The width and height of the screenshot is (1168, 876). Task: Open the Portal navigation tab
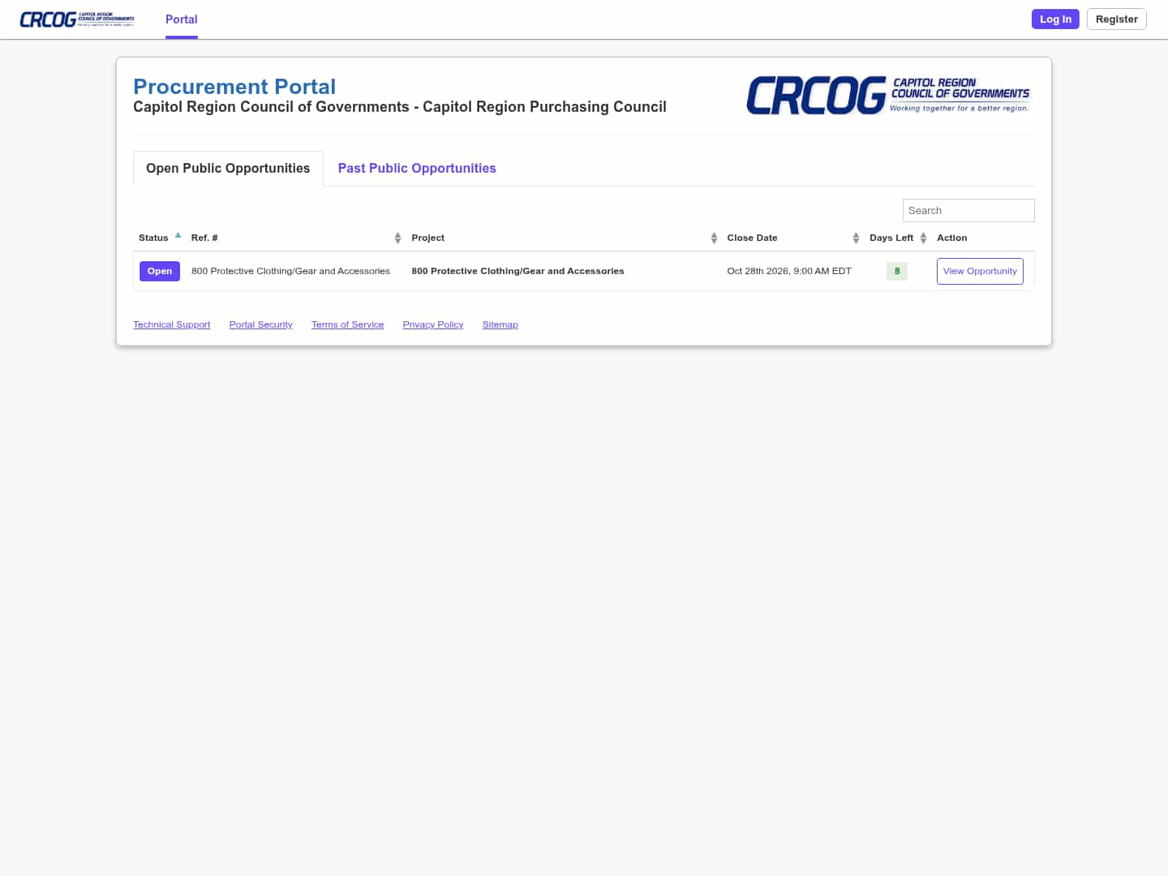[x=182, y=19]
